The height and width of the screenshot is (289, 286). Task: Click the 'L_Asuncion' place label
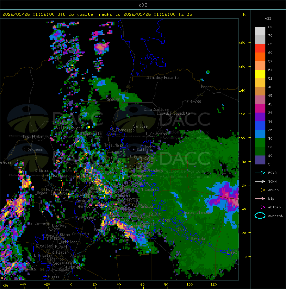coord(156,134)
